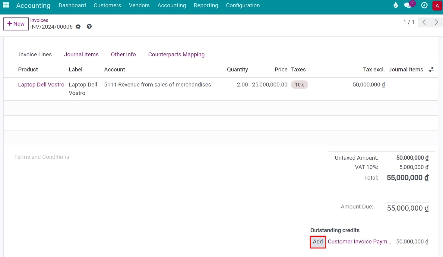Click the Total value 55,000,000 ₫
This screenshot has width=443, height=257.
point(408,178)
